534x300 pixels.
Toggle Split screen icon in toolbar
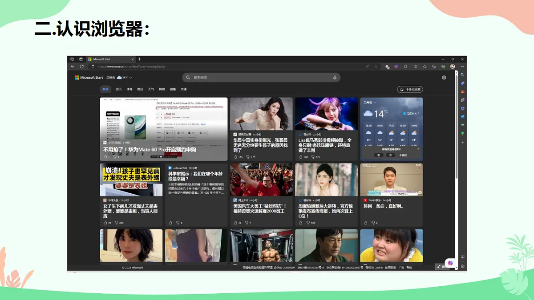click(x=415, y=66)
